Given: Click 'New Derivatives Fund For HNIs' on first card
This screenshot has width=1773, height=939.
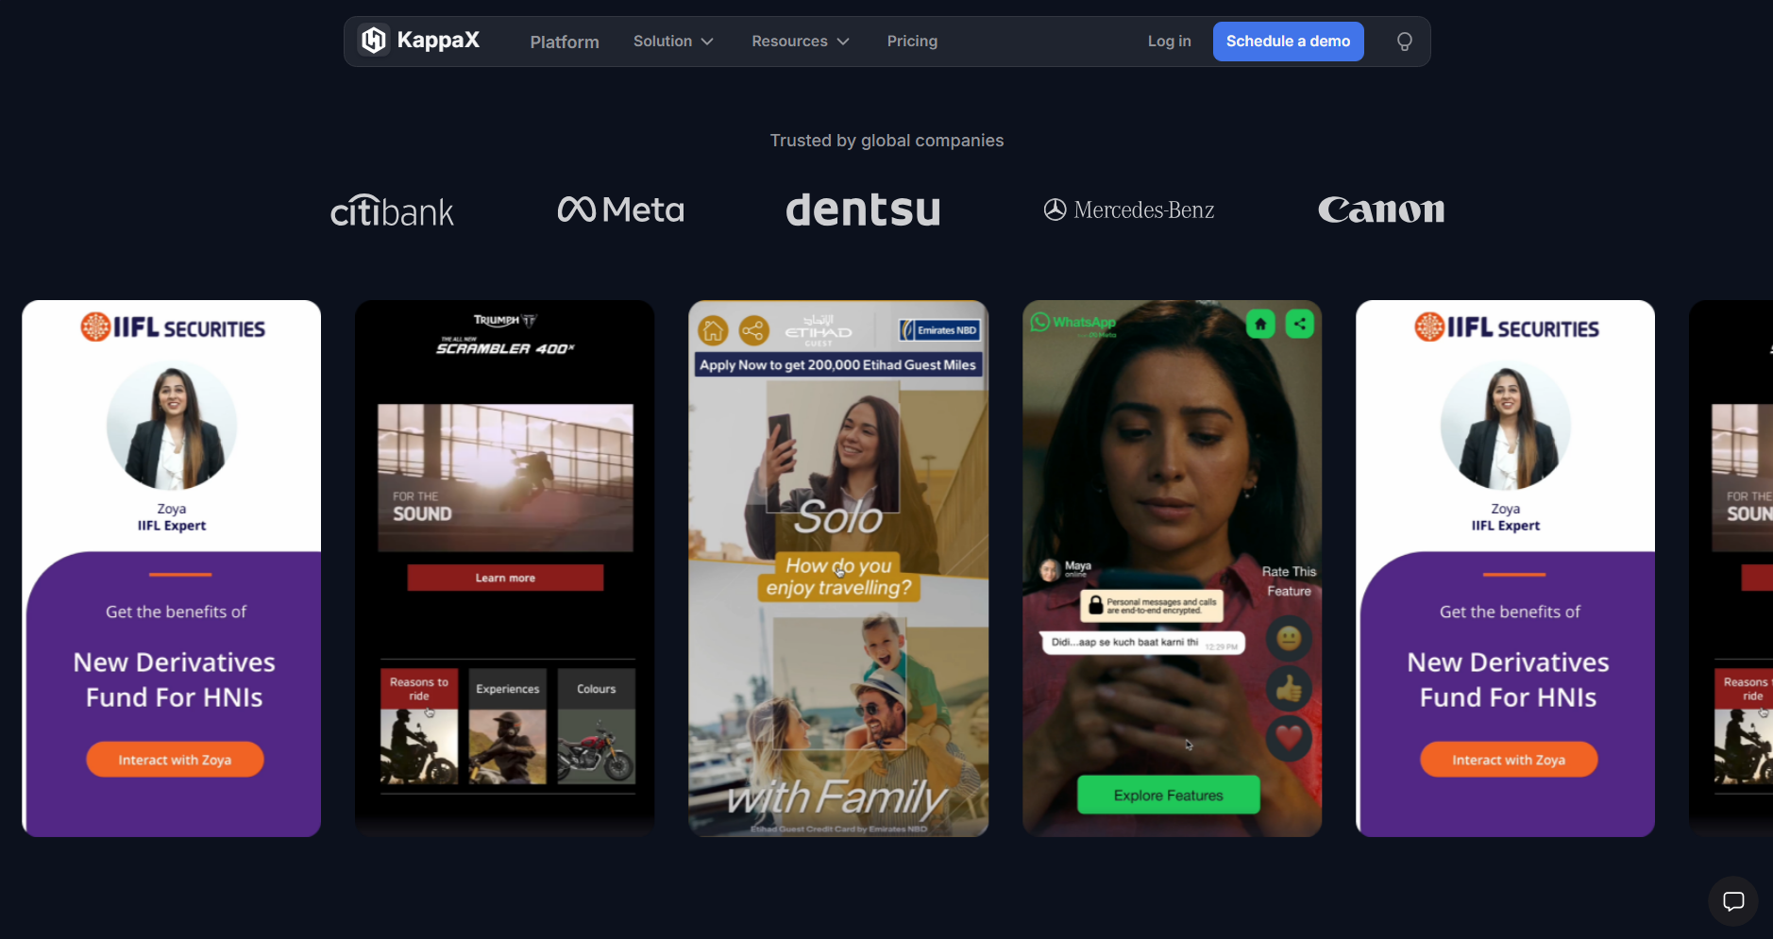Looking at the screenshot, I should (x=175, y=679).
